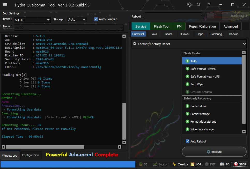
Task: Toggle the Auto Loader checkbox
Action: click(96, 19)
